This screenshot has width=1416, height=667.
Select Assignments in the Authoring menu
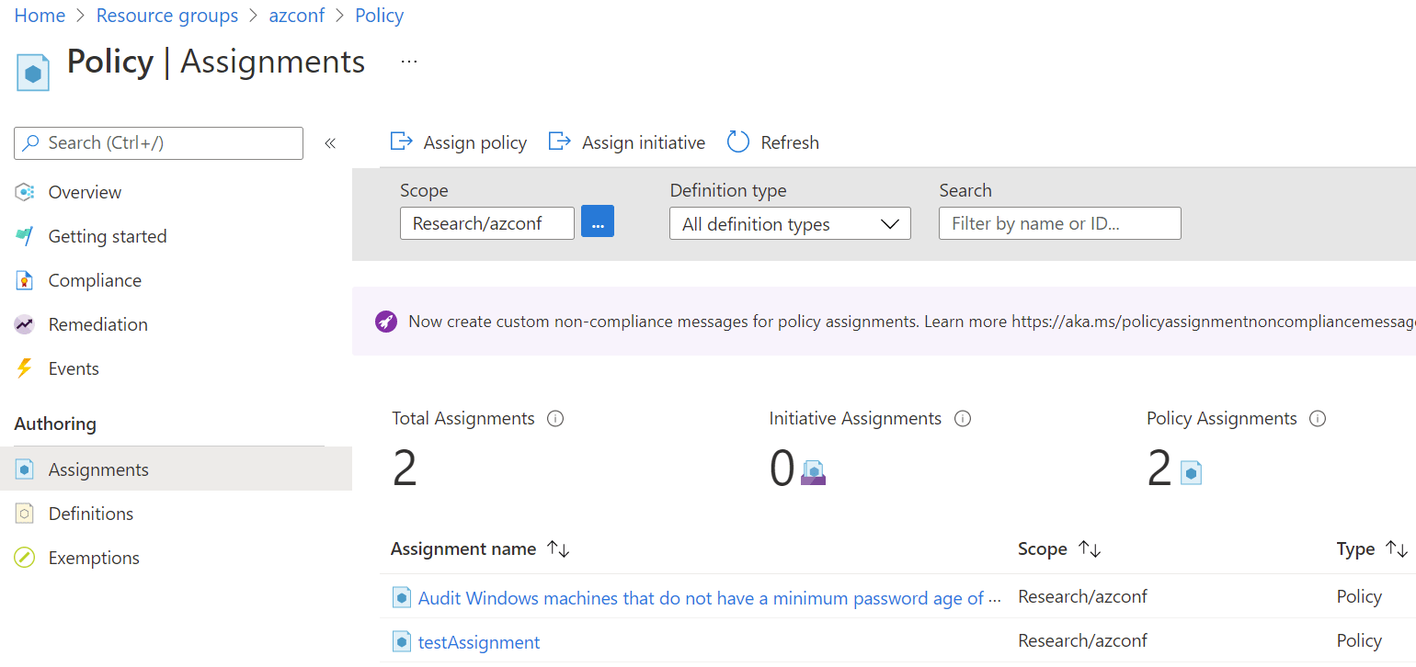(96, 469)
